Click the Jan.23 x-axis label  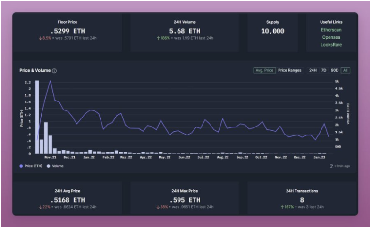pyautogui.click(x=319, y=157)
